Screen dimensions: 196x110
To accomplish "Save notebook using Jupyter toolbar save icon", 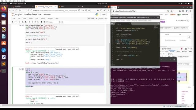I will click(x=13, y=22).
